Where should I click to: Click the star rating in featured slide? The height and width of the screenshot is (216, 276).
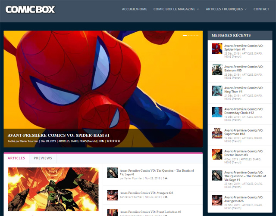(x=113, y=141)
